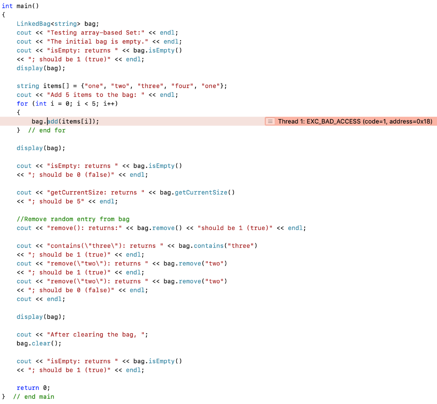Click the endl keyword after "should be 5"
Image resolution: width=437 pixels, height=404 pixels.
point(107,201)
